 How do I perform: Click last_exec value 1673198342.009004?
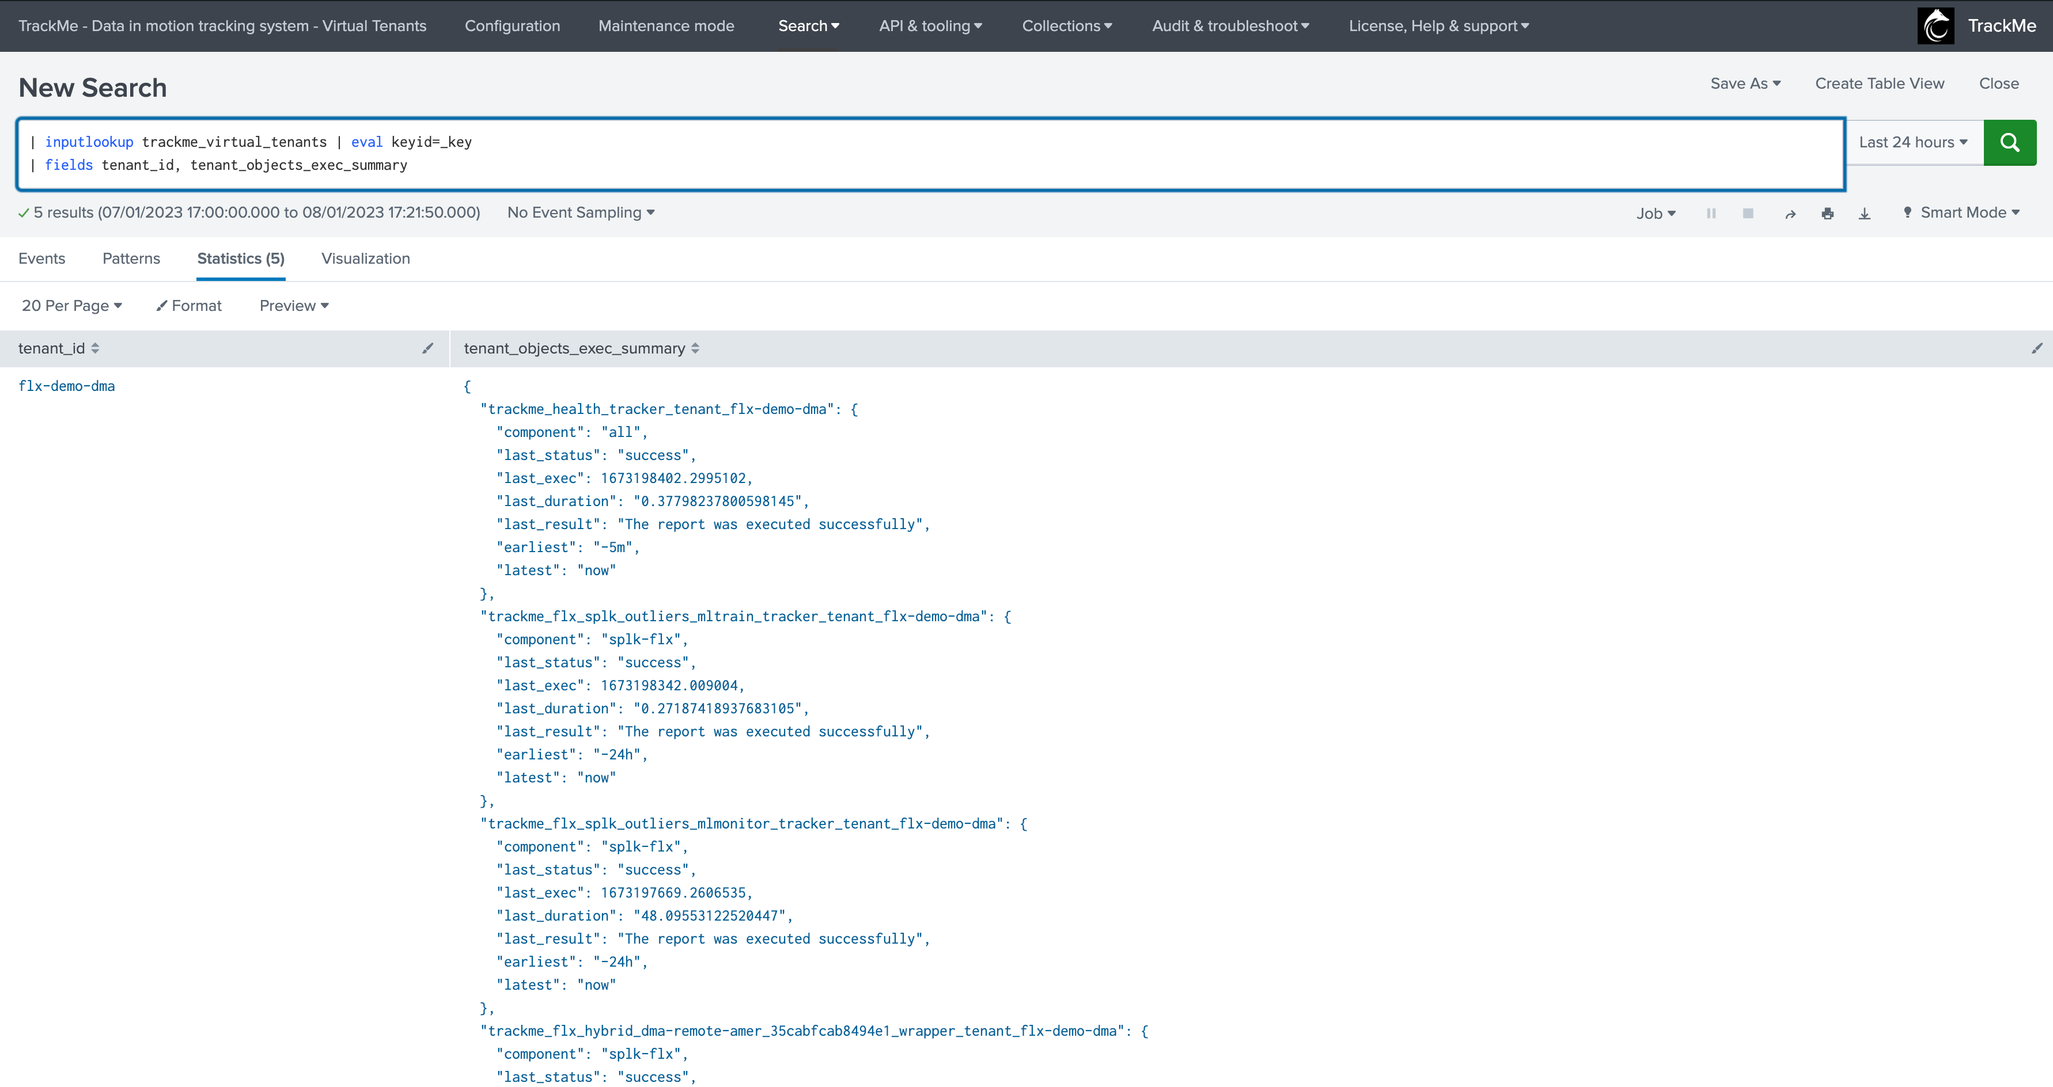click(669, 686)
